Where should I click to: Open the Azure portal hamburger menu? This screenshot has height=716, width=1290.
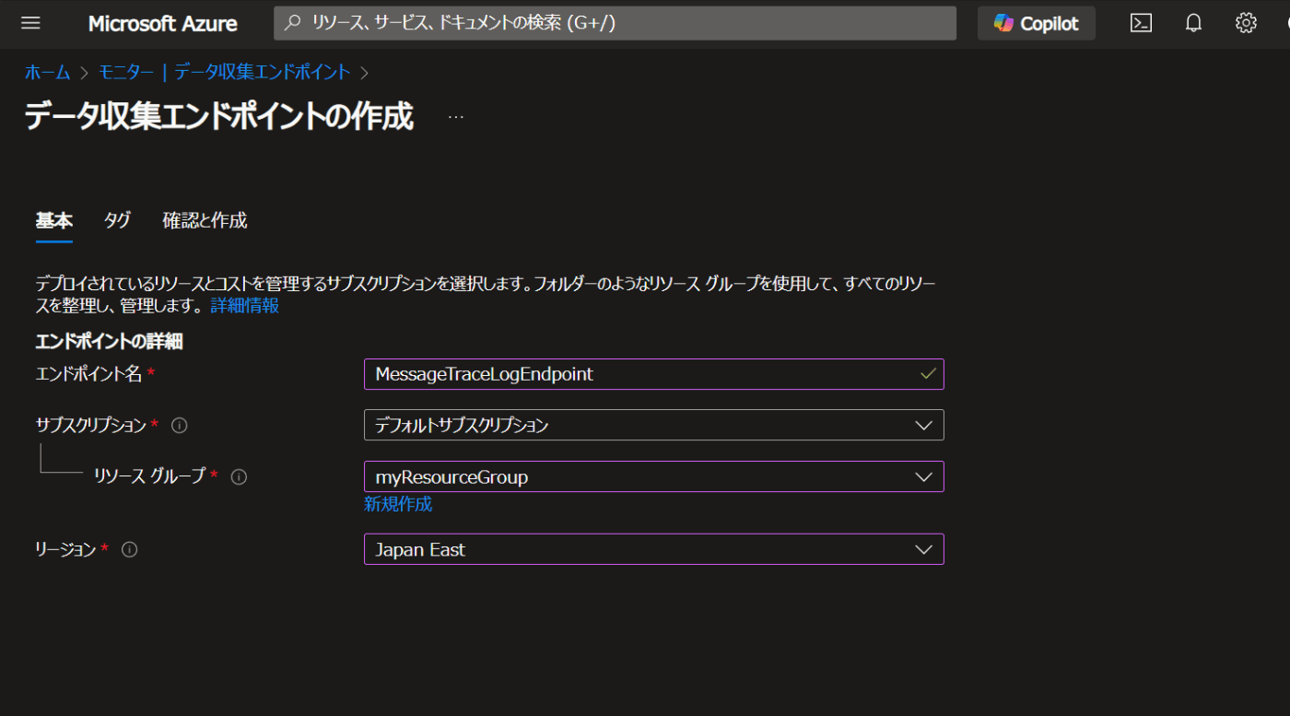30,23
